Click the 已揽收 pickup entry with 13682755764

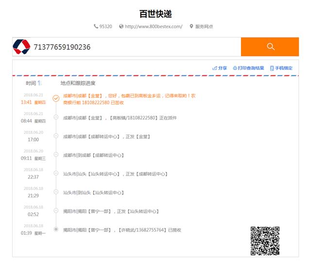pos(122,230)
